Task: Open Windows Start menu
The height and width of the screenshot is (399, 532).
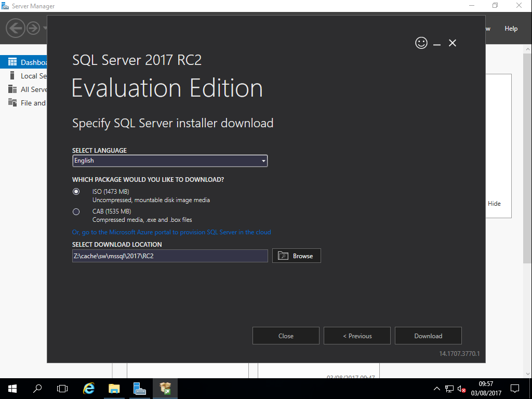Action: (12, 388)
